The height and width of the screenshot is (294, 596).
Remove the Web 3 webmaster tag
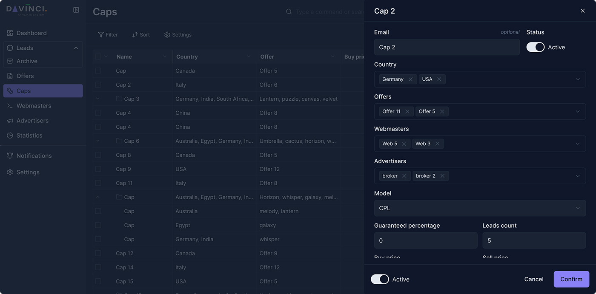click(x=437, y=144)
